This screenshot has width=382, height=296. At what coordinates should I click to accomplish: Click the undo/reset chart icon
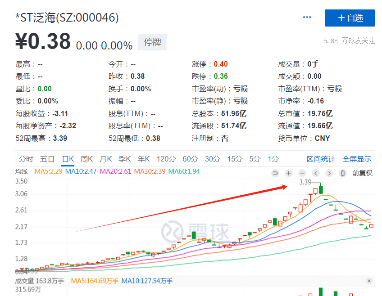[x=275, y=173]
